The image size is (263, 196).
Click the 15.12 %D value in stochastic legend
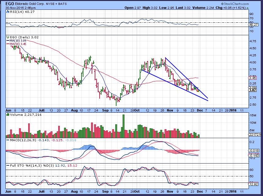pos(72,165)
